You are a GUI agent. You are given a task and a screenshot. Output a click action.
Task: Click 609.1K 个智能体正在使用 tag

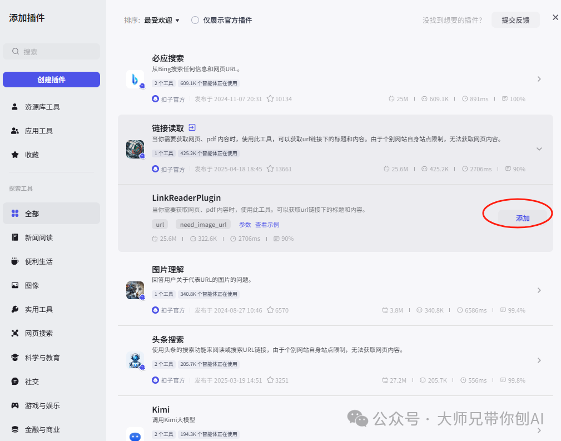pyautogui.click(x=208, y=83)
